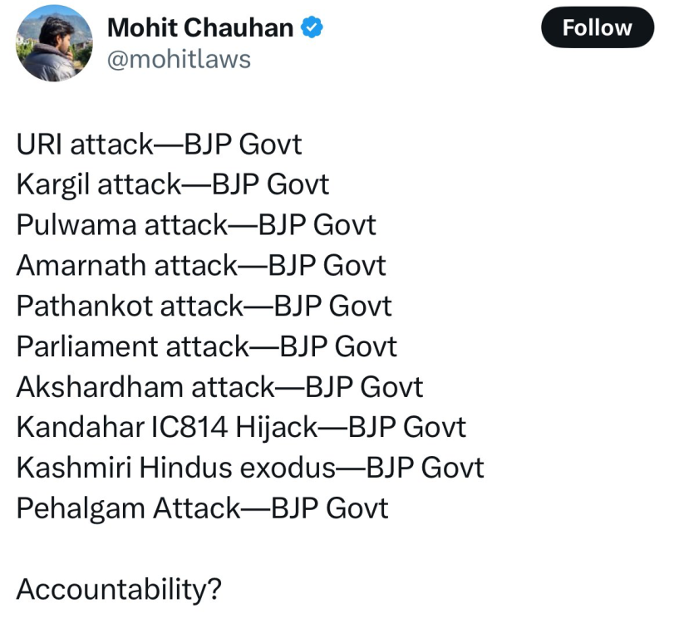
Task: Open the Mohit Chauhan display name link
Action: 200,28
